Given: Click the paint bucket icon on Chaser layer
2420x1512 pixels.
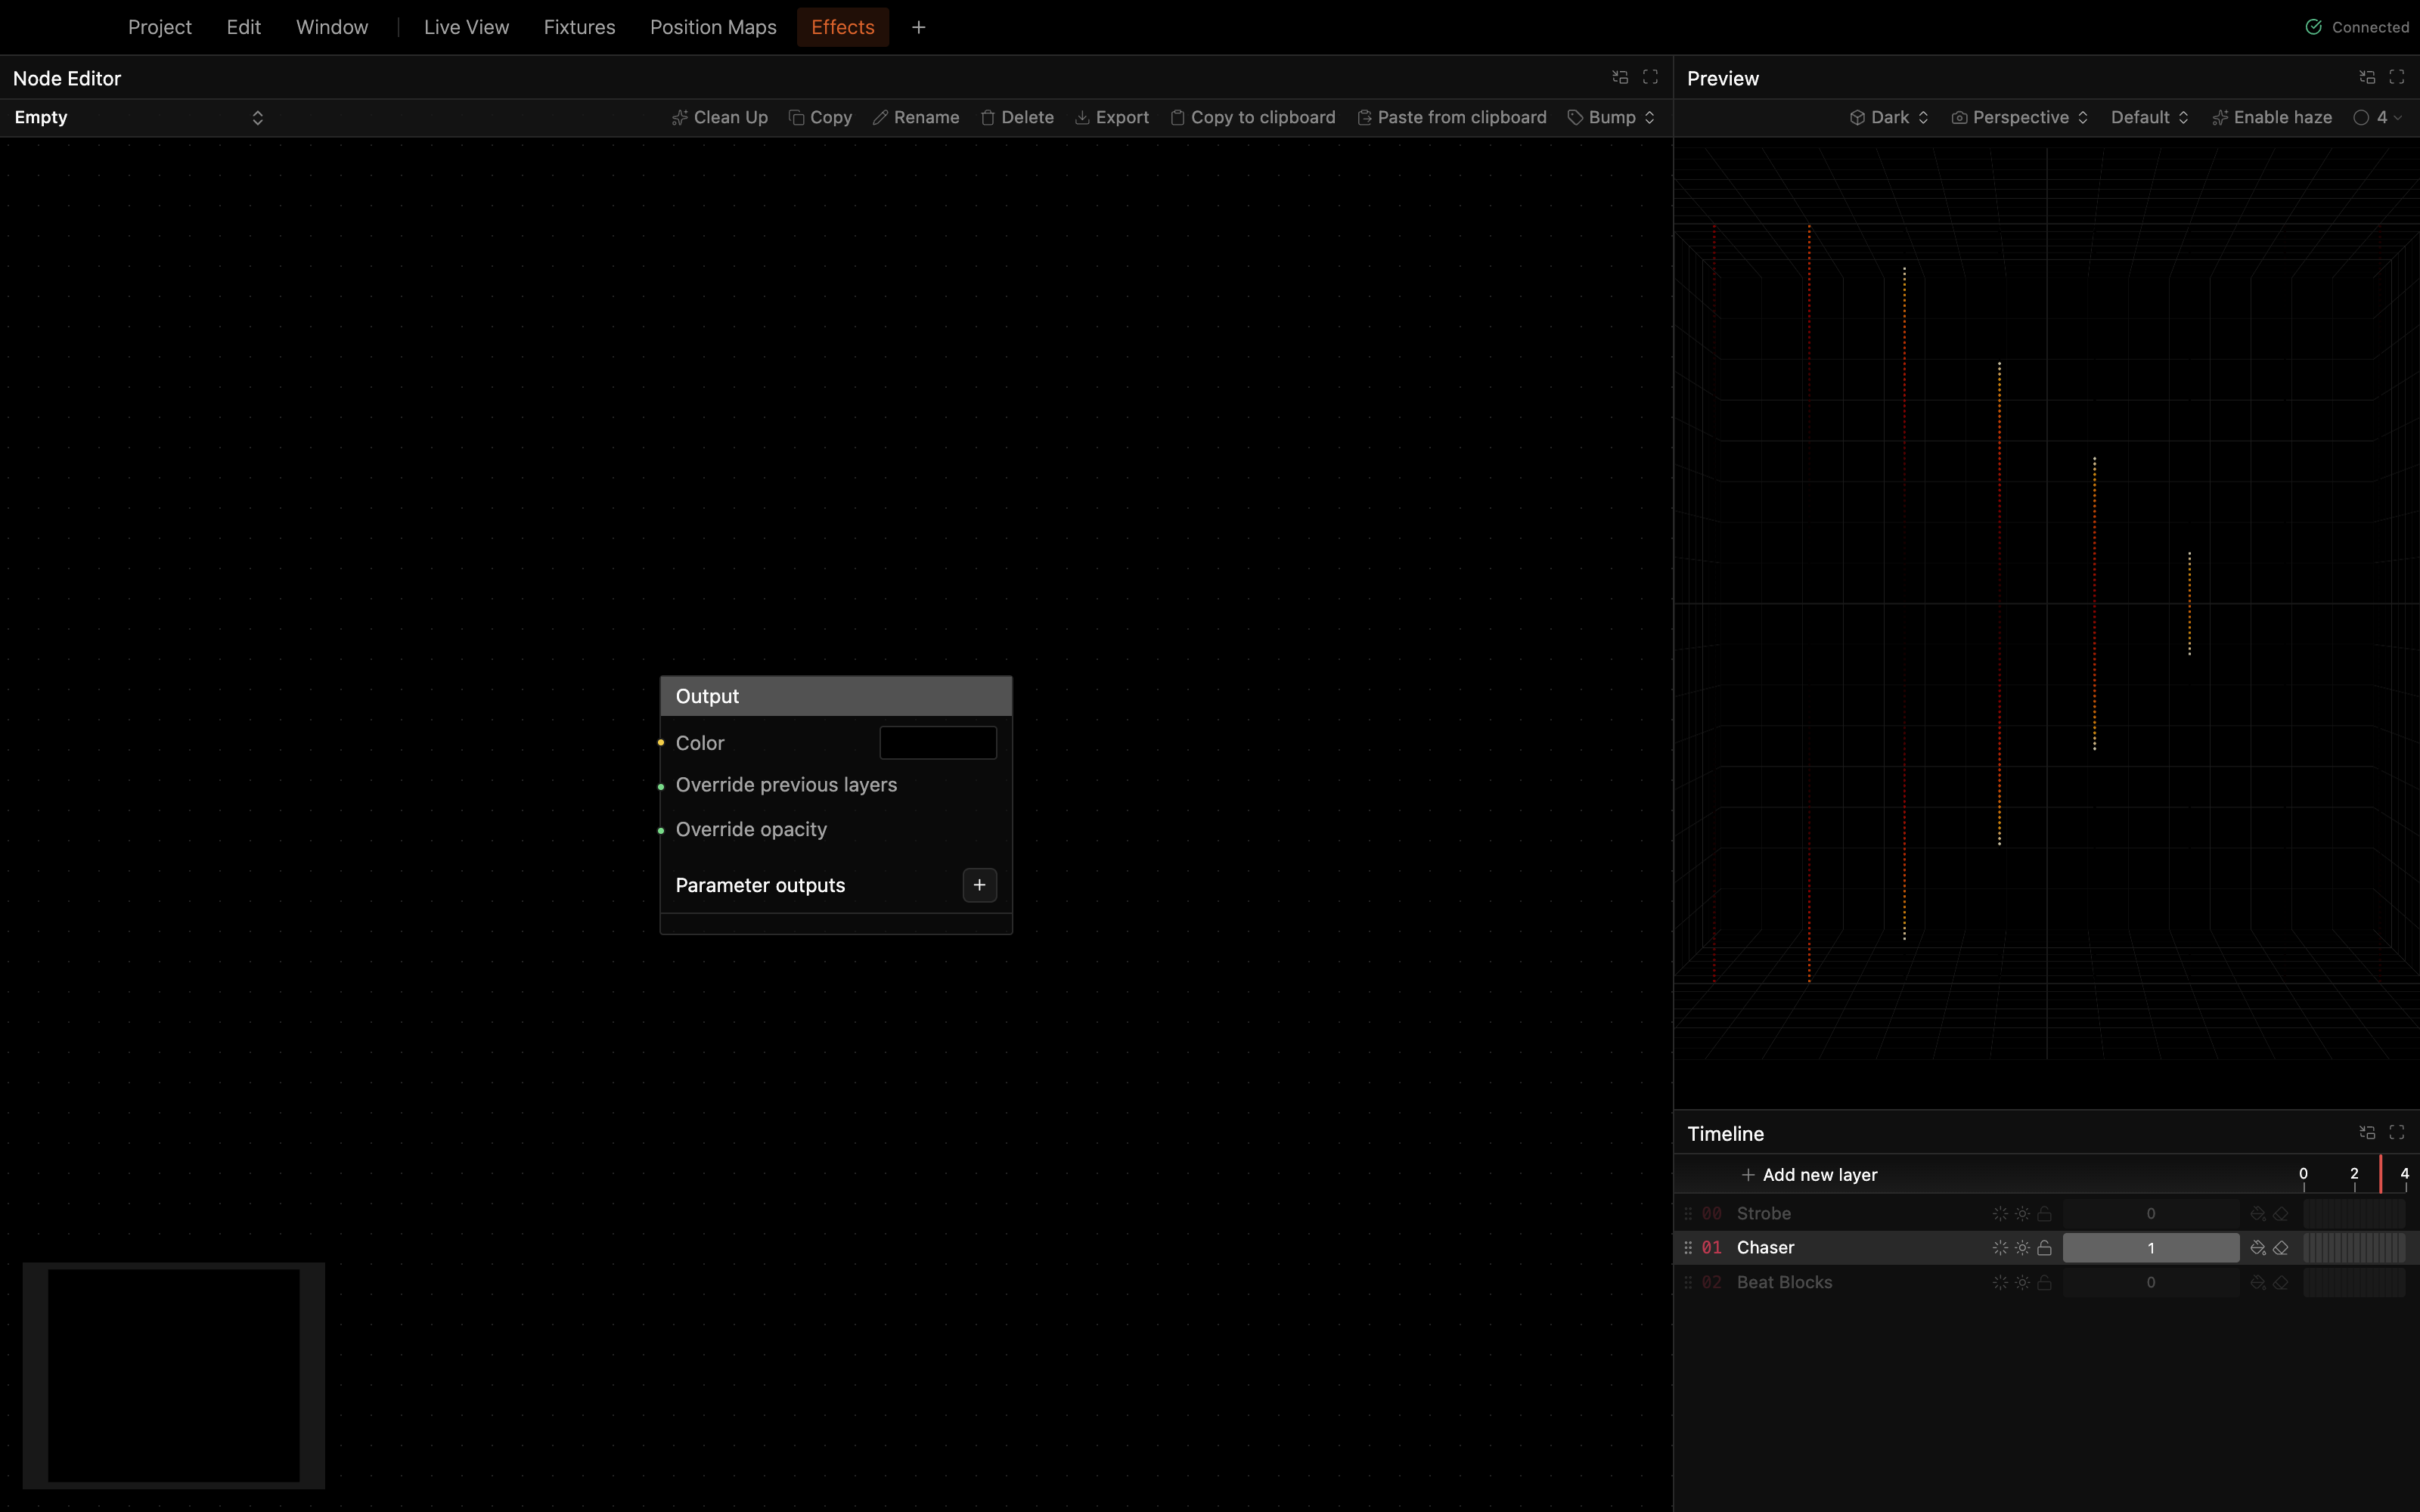Looking at the screenshot, I should 2258,1248.
